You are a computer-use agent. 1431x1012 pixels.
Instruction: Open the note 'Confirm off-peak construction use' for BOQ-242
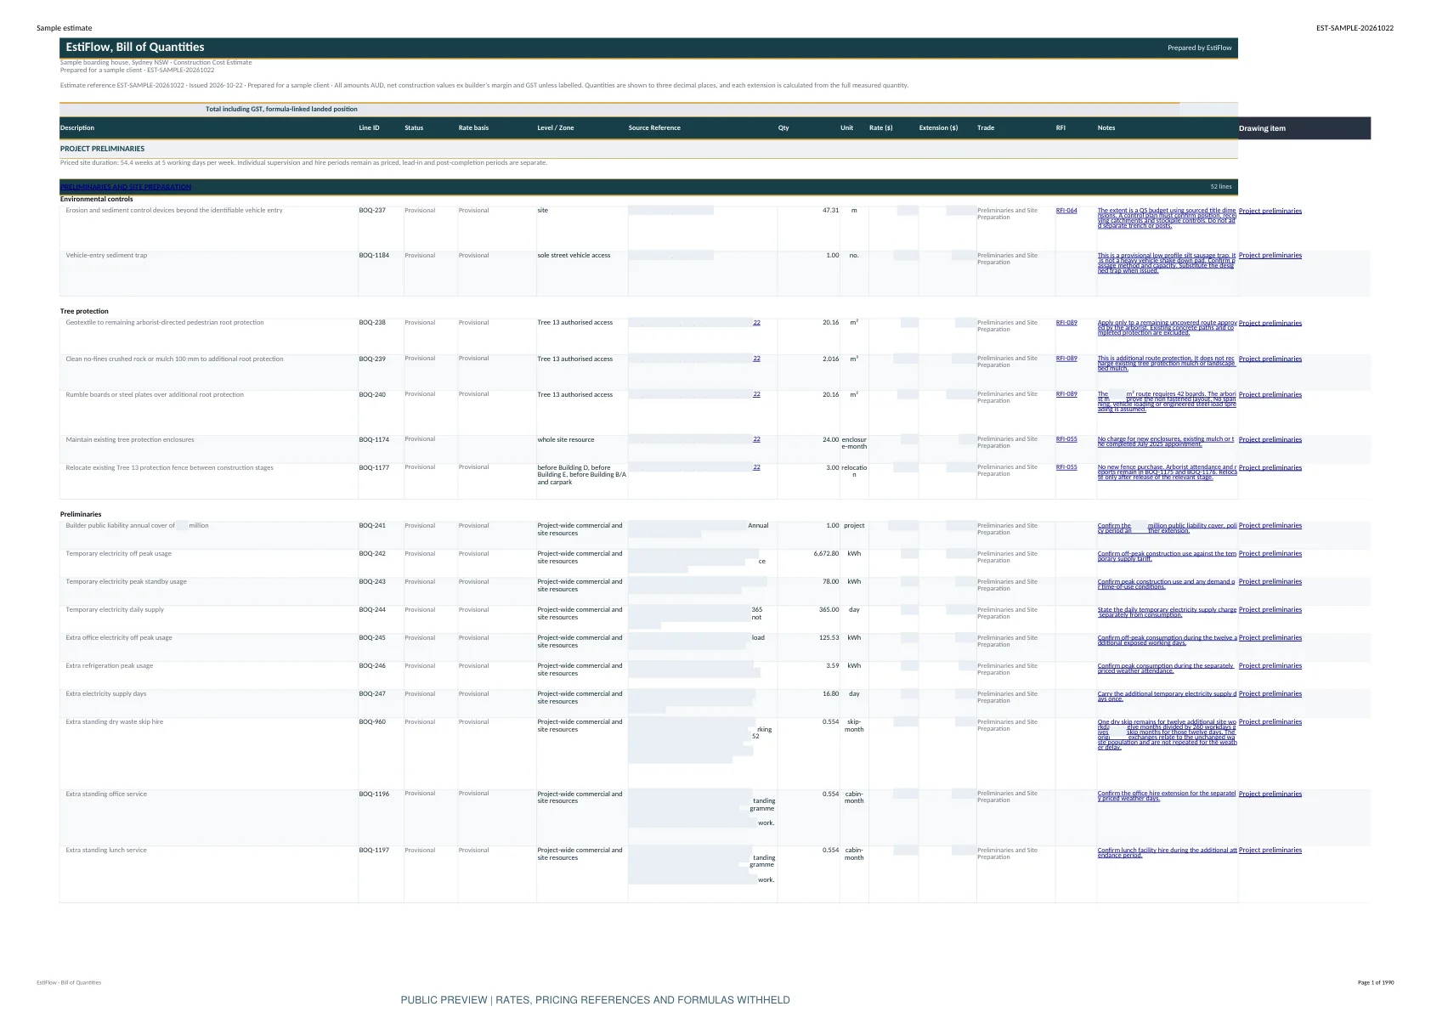(1167, 556)
